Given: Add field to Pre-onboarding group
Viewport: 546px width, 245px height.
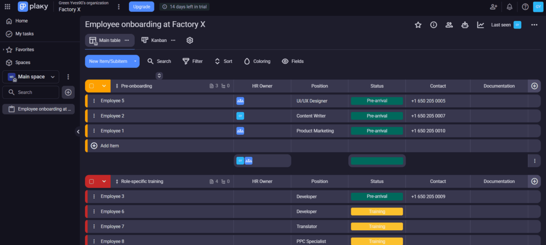Looking at the screenshot, I should coord(535,86).
